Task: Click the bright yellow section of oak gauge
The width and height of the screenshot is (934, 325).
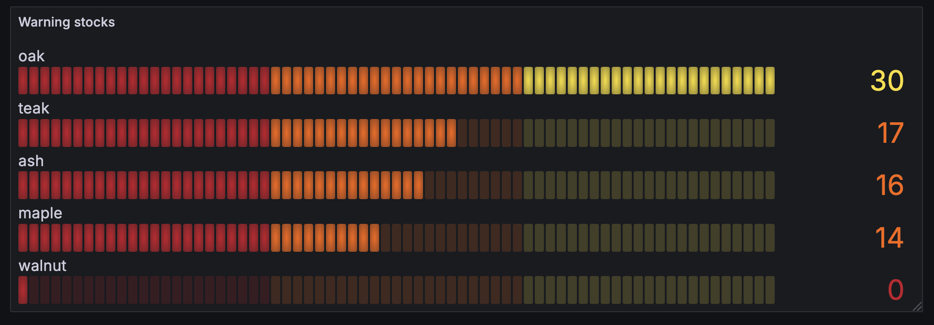Action: coord(649,81)
